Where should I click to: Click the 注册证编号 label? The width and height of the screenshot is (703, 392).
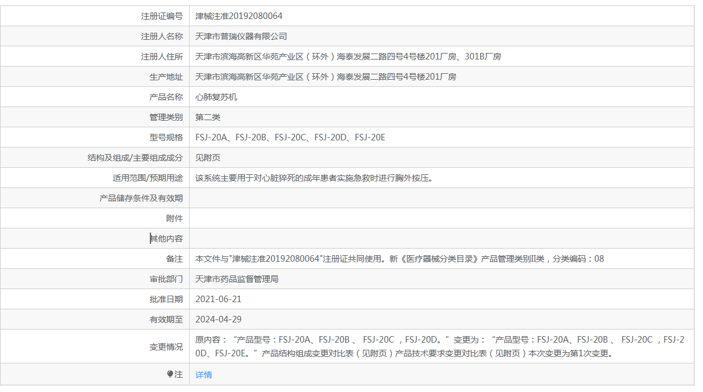162,16
